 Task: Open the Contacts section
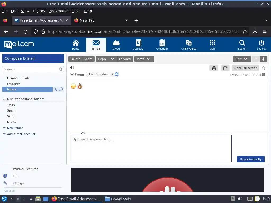coord(138,45)
